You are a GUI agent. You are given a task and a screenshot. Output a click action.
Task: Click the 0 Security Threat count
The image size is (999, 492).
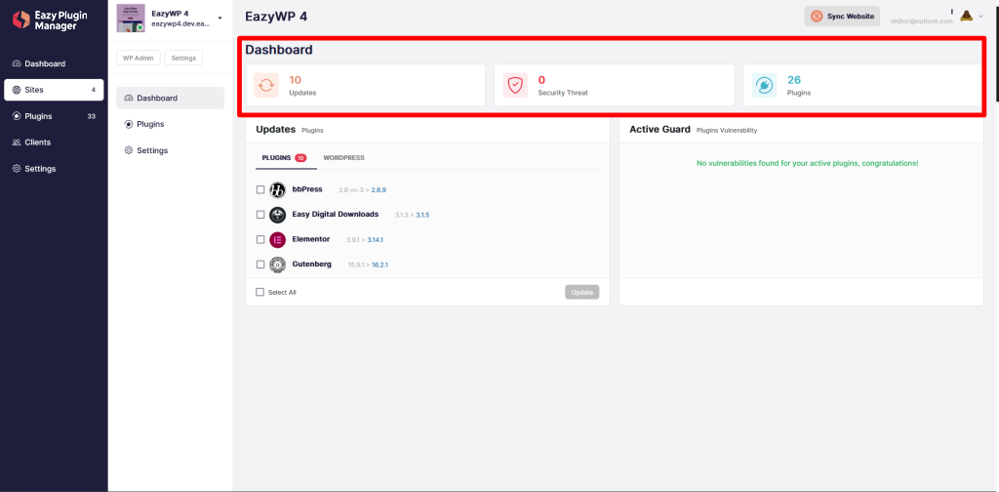[x=541, y=80]
